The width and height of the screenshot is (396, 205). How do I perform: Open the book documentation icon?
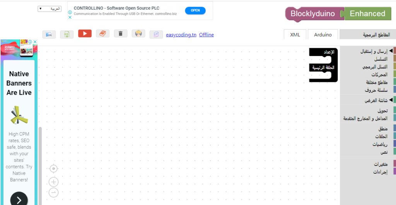tap(102, 34)
